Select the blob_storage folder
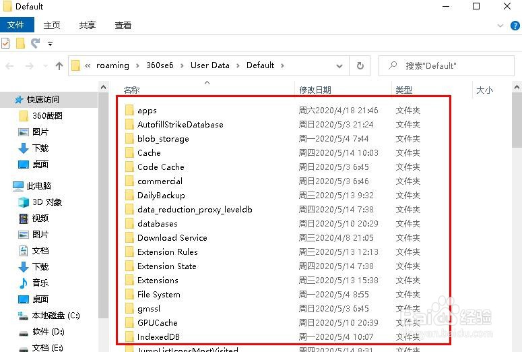Viewport: 522px width, 352px height. 163,139
